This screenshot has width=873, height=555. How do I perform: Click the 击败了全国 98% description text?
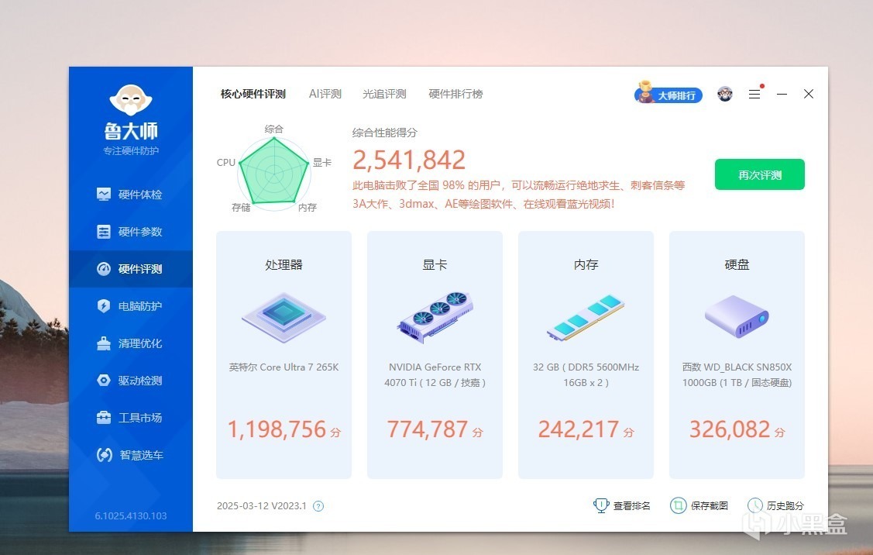pos(518,195)
